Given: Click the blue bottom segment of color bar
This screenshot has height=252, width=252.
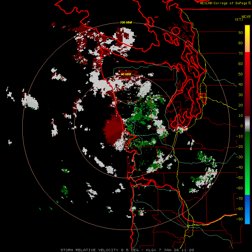Looking at the screenshot, I should tap(247, 209).
